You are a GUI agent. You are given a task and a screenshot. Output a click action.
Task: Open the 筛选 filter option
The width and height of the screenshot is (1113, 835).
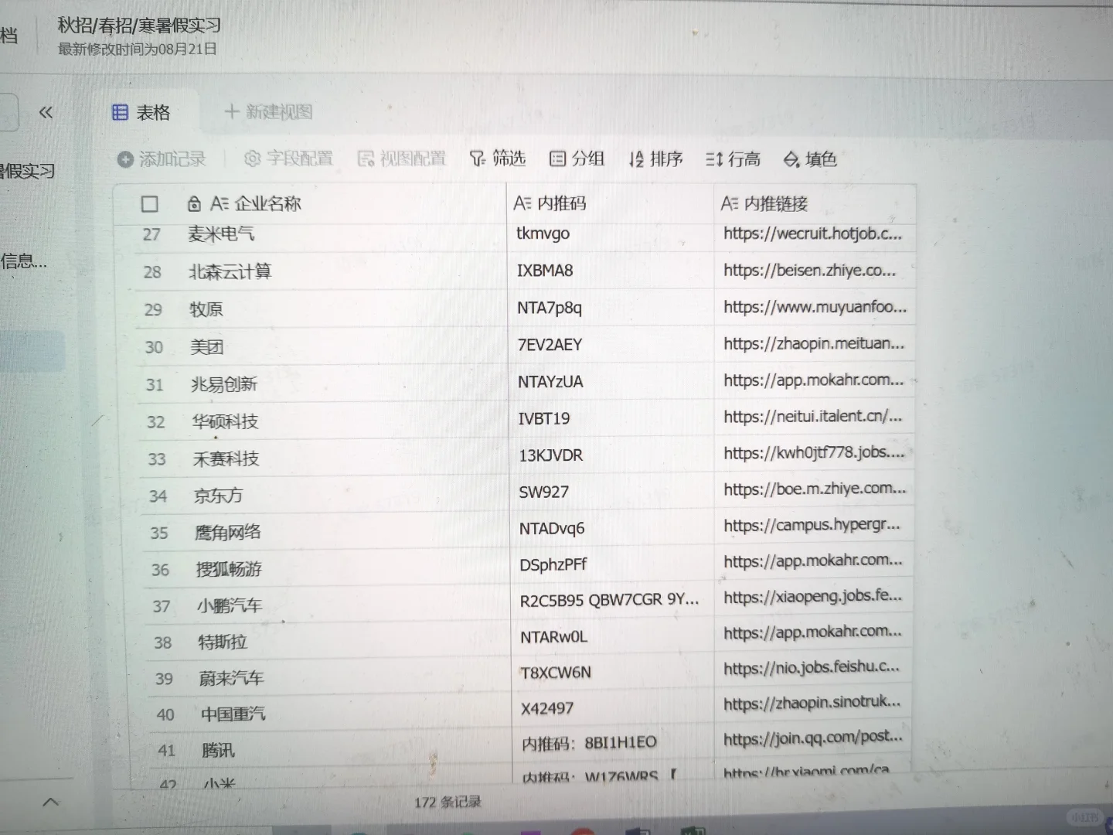pyautogui.click(x=498, y=158)
